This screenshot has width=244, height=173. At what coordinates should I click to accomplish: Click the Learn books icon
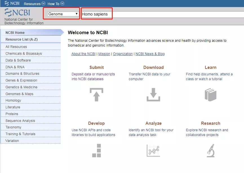pos(210,95)
